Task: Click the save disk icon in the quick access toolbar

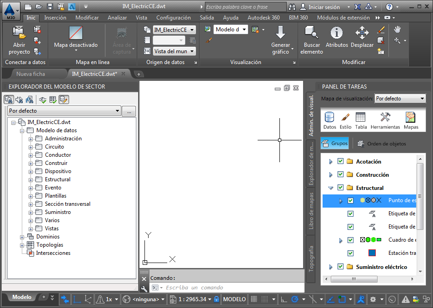Action: (50, 7)
